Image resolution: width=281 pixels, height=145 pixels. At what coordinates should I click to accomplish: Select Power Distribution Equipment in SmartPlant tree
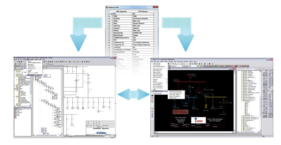[x=23, y=85]
